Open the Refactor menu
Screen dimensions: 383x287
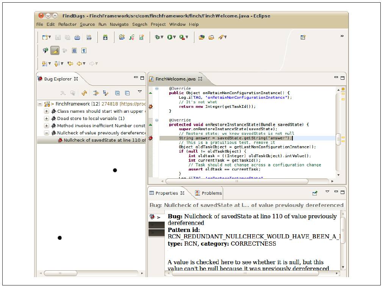[x=67, y=24]
